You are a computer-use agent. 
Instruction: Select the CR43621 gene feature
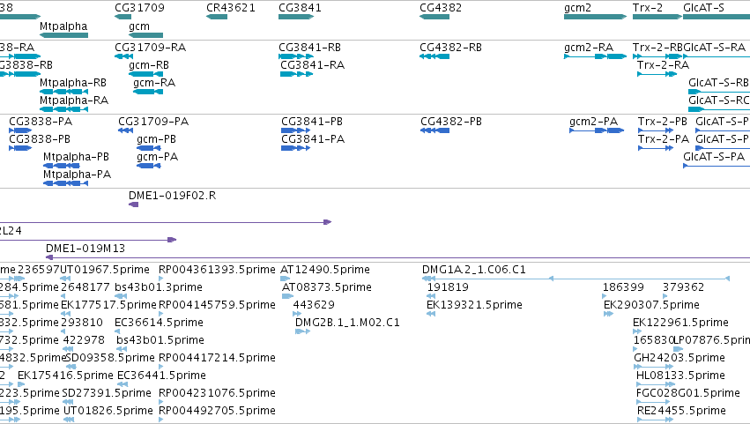click(x=217, y=17)
